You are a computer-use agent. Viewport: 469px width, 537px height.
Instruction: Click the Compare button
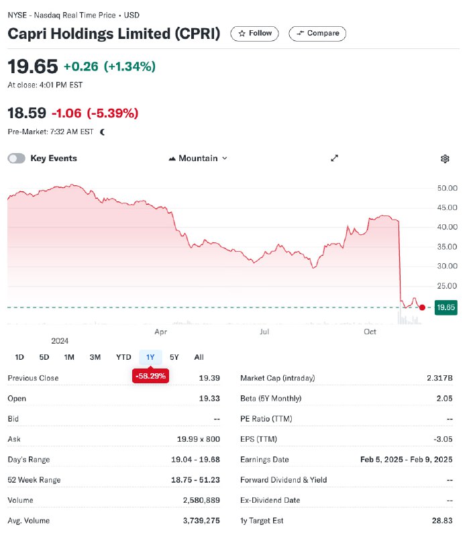(x=317, y=34)
